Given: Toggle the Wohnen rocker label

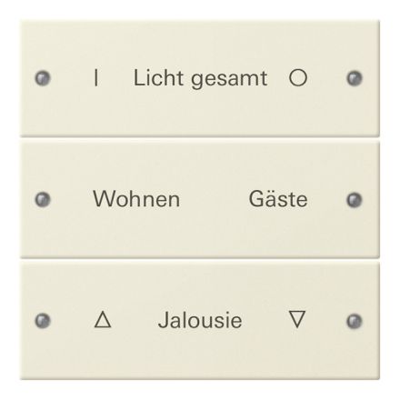Looking at the screenshot, I should pos(136,199).
